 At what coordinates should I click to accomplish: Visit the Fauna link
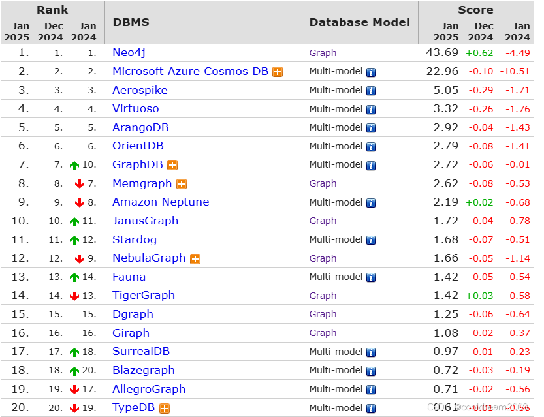[x=129, y=277]
